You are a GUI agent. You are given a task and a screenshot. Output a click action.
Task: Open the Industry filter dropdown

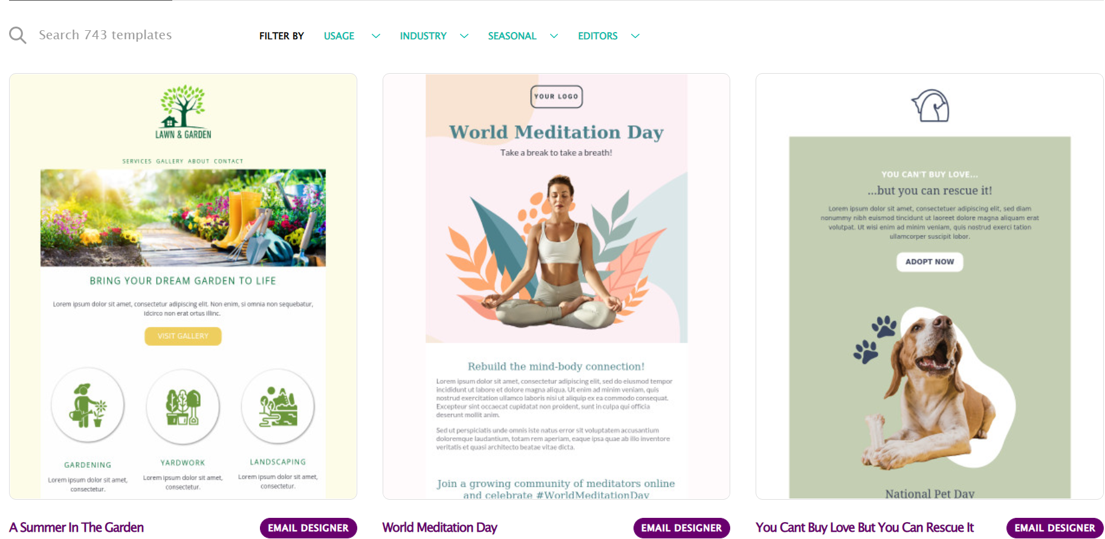tap(434, 36)
